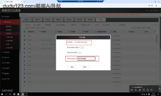Toggle the select-all checkbox in the table header
Image resolution: width=161 pixels, height=96 pixels.
[24, 32]
